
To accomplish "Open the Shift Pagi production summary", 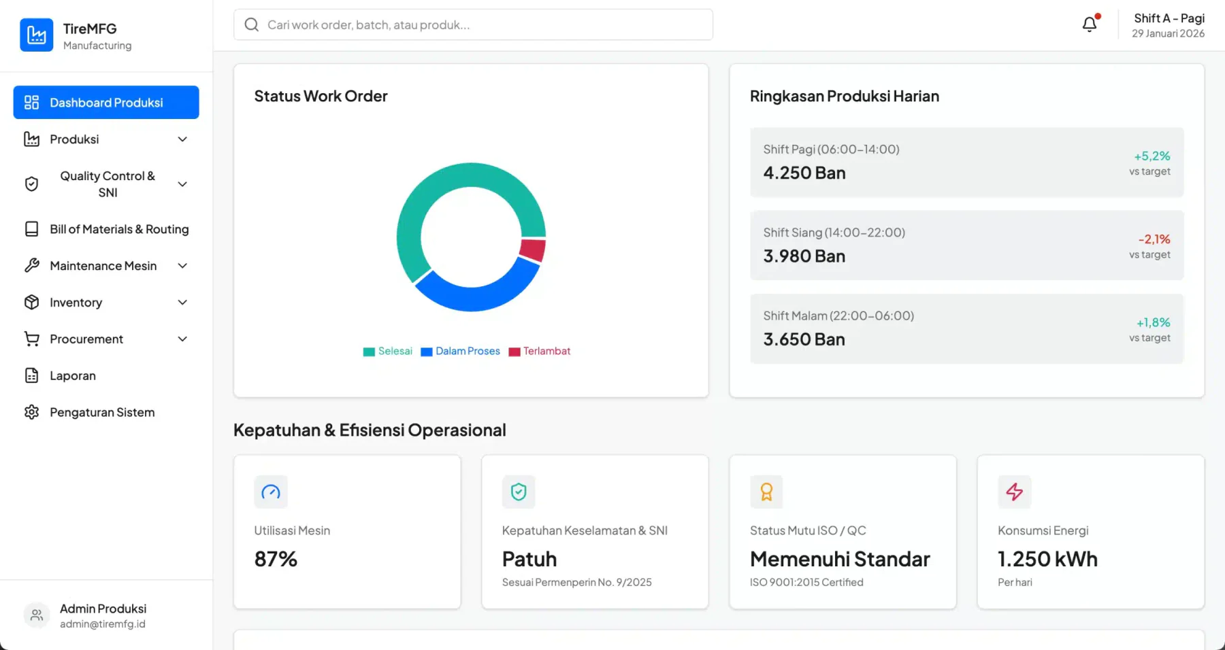I will click(x=966, y=162).
